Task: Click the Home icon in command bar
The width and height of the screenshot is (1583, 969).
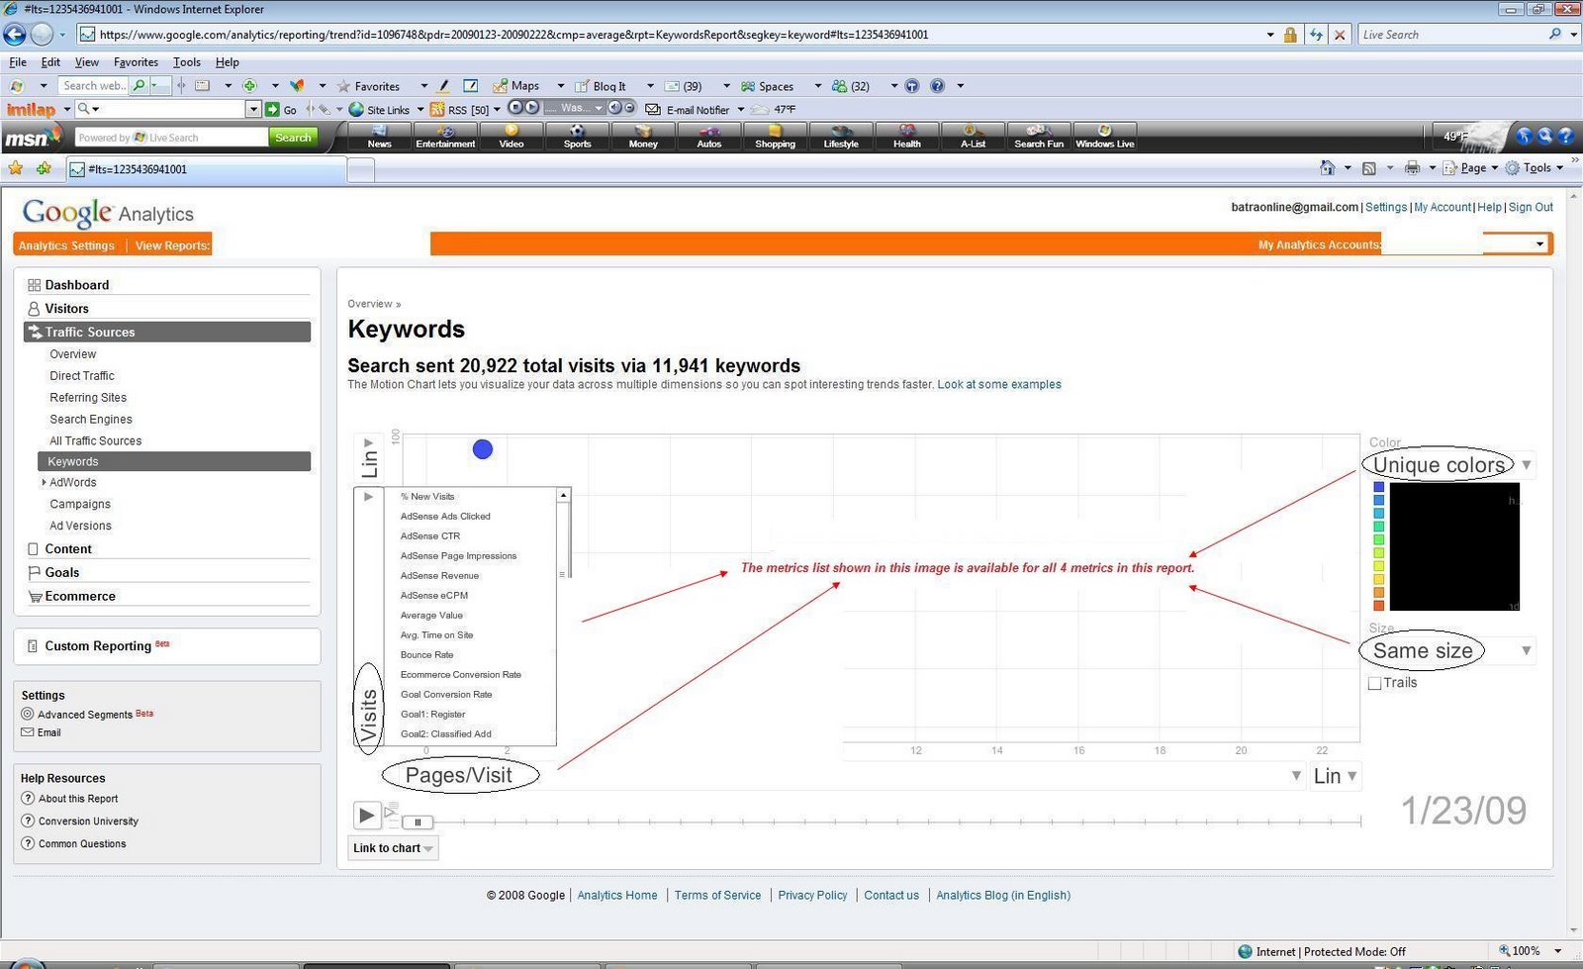Action: [1328, 168]
